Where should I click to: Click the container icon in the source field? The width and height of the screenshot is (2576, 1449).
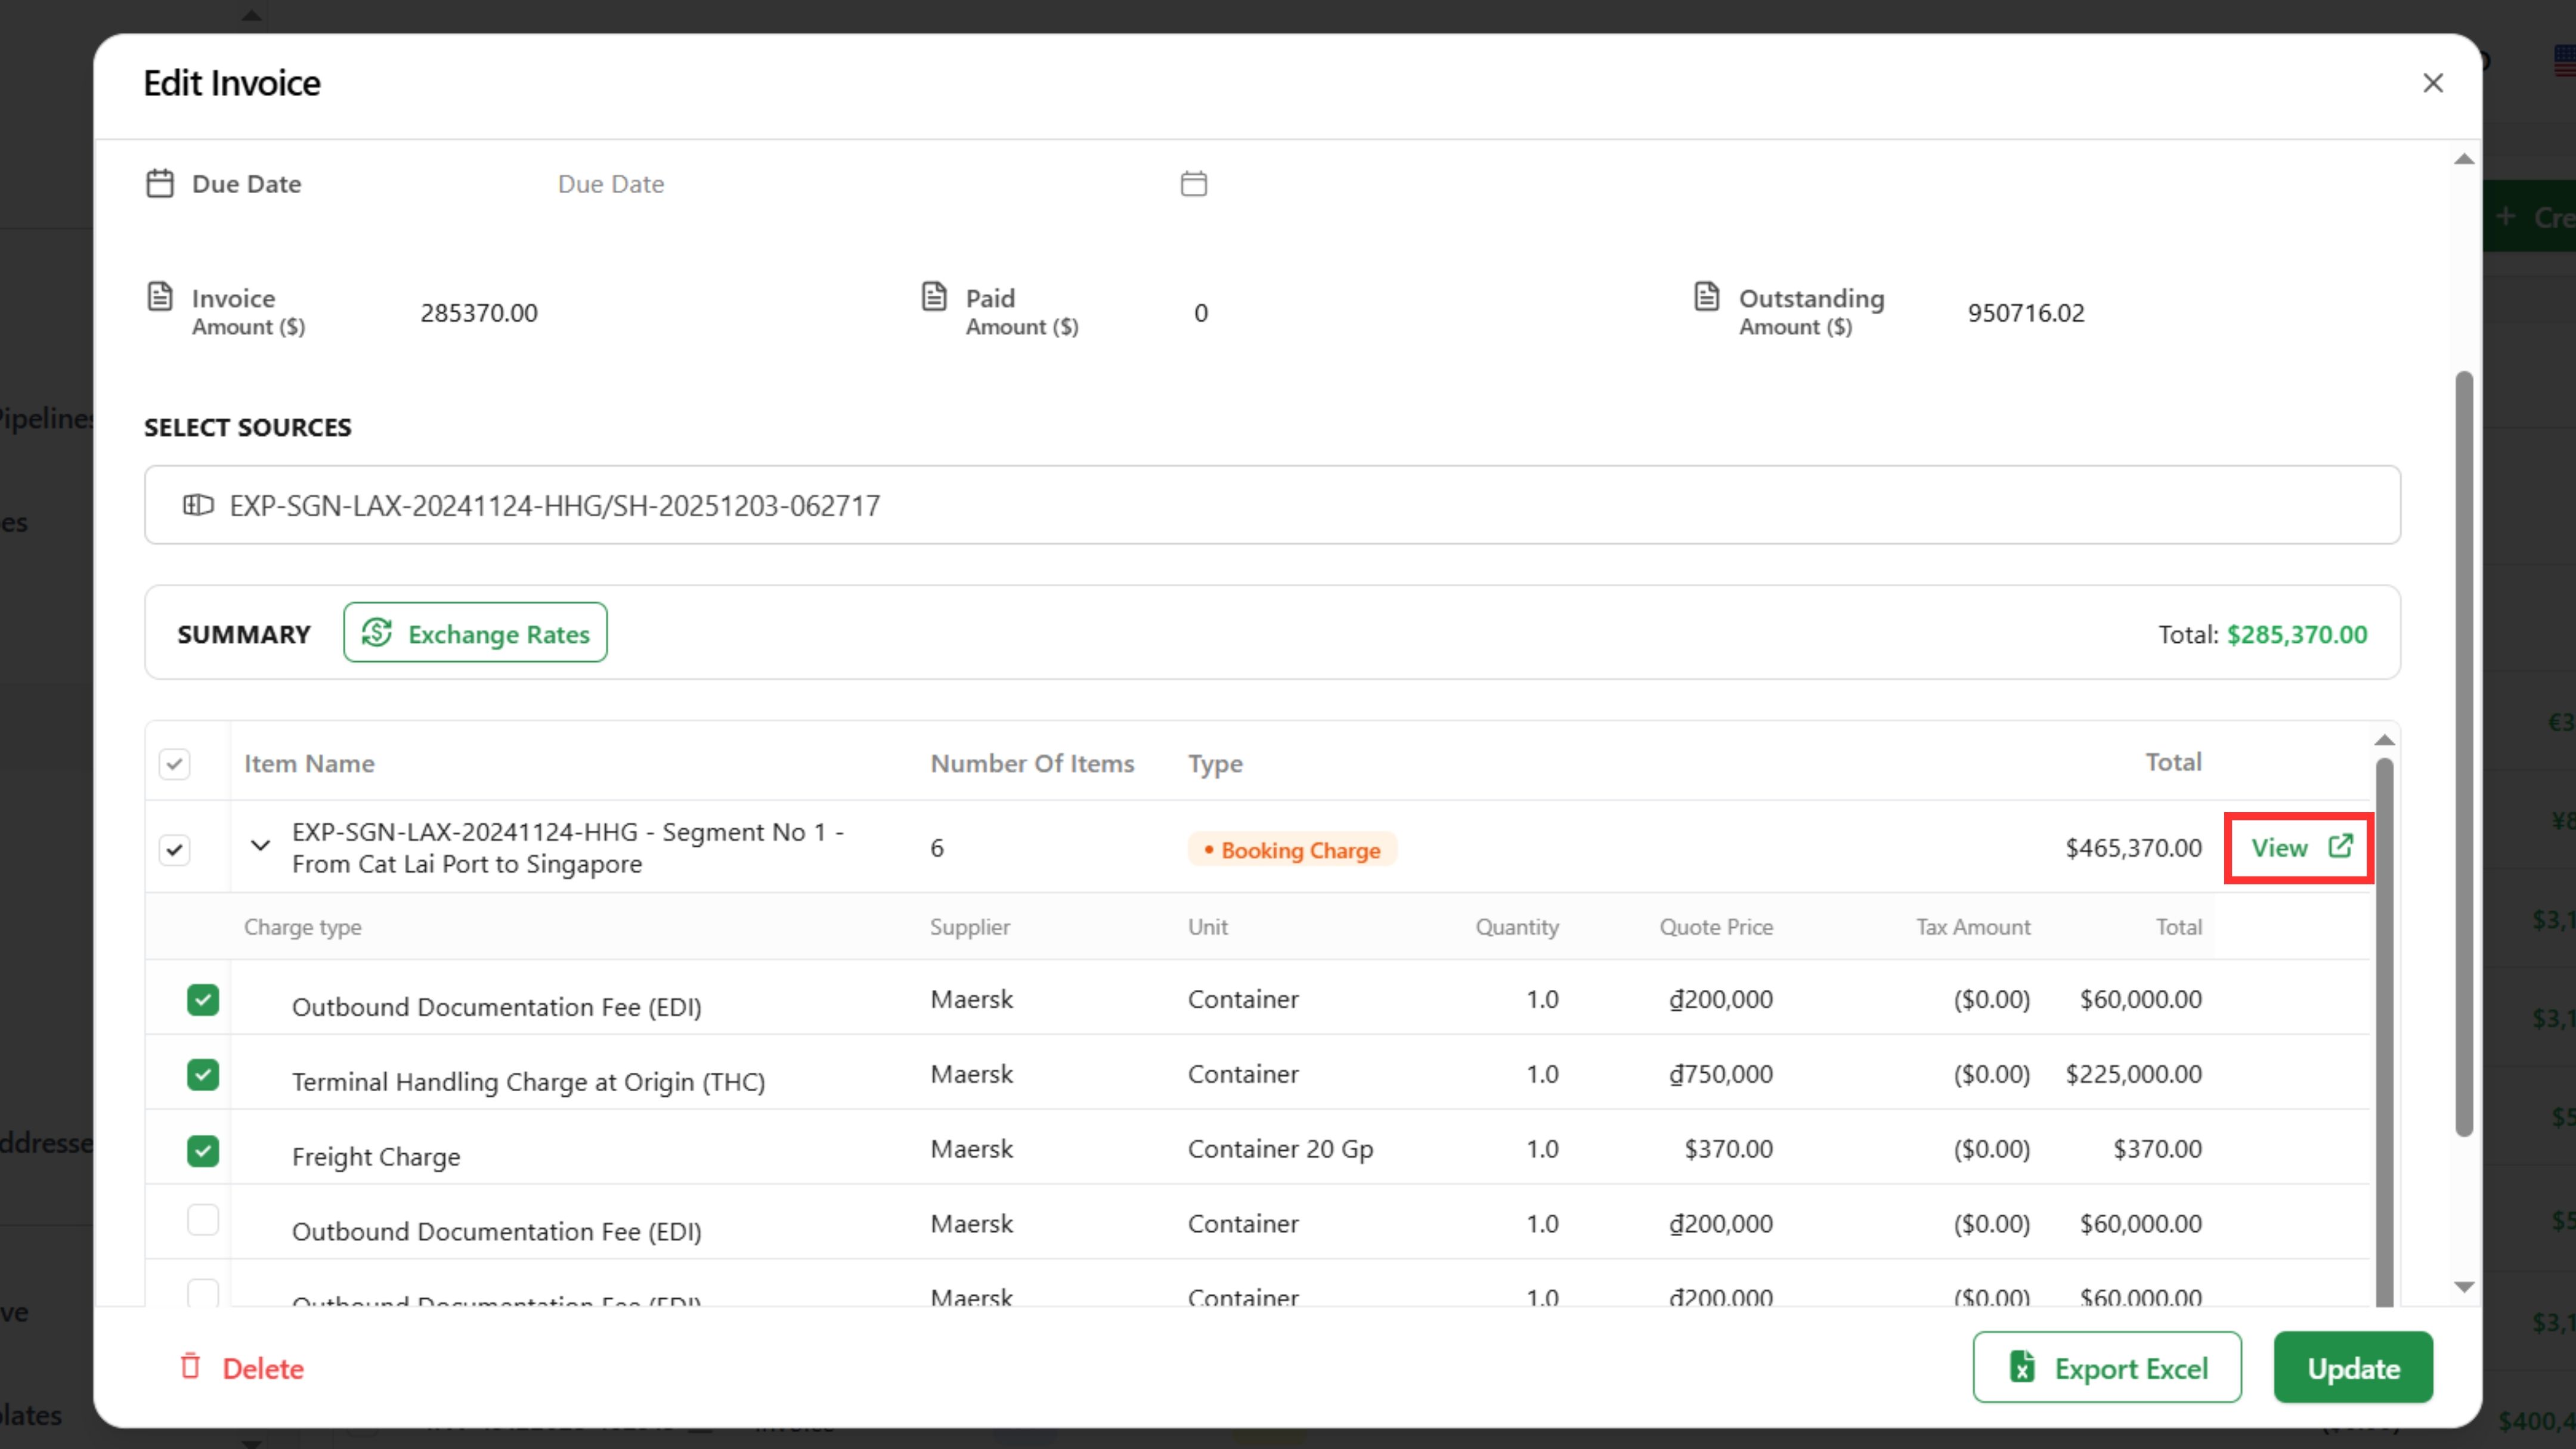tap(198, 505)
